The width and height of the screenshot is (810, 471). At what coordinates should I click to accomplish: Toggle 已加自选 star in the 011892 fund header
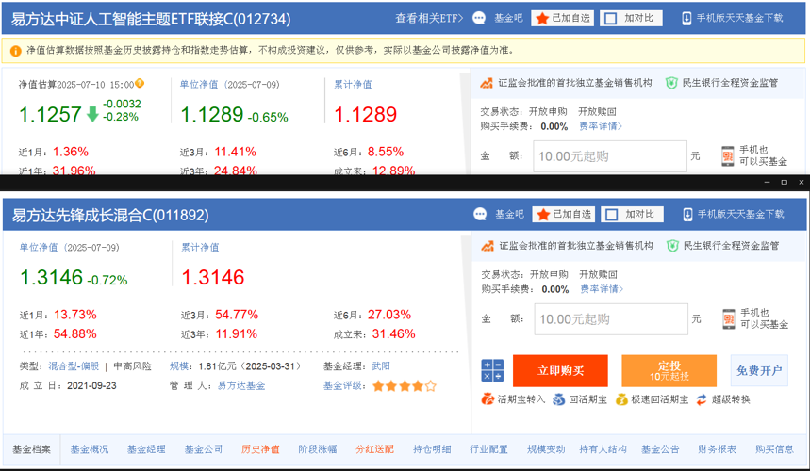[x=564, y=214]
